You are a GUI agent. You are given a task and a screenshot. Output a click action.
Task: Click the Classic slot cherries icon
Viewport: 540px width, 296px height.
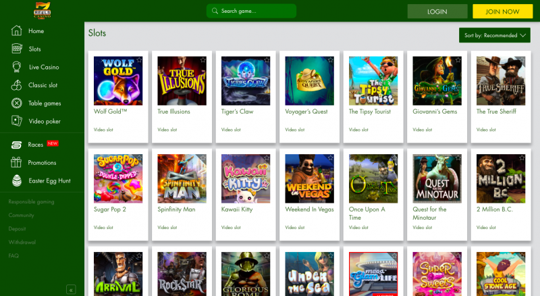[16, 85]
